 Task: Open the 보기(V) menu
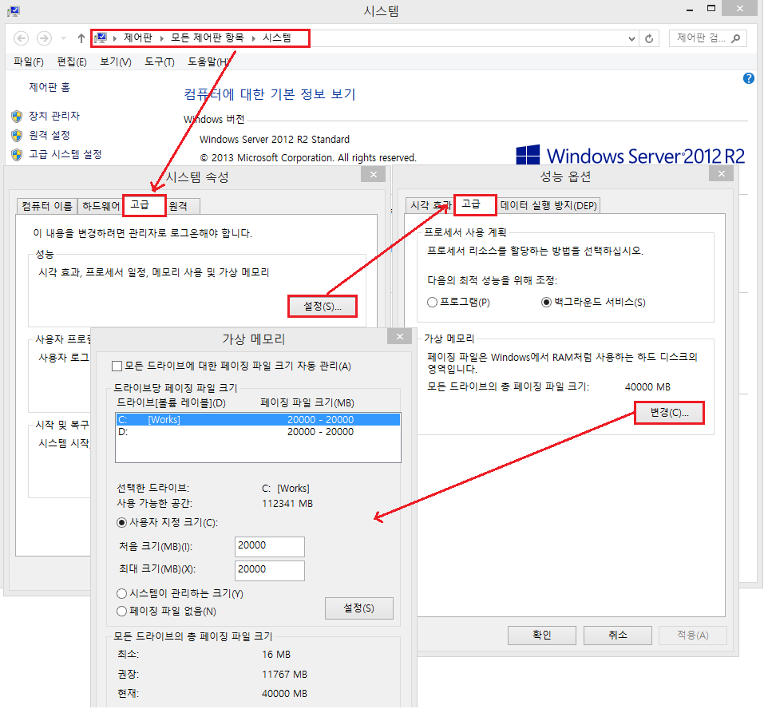click(x=116, y=62)
